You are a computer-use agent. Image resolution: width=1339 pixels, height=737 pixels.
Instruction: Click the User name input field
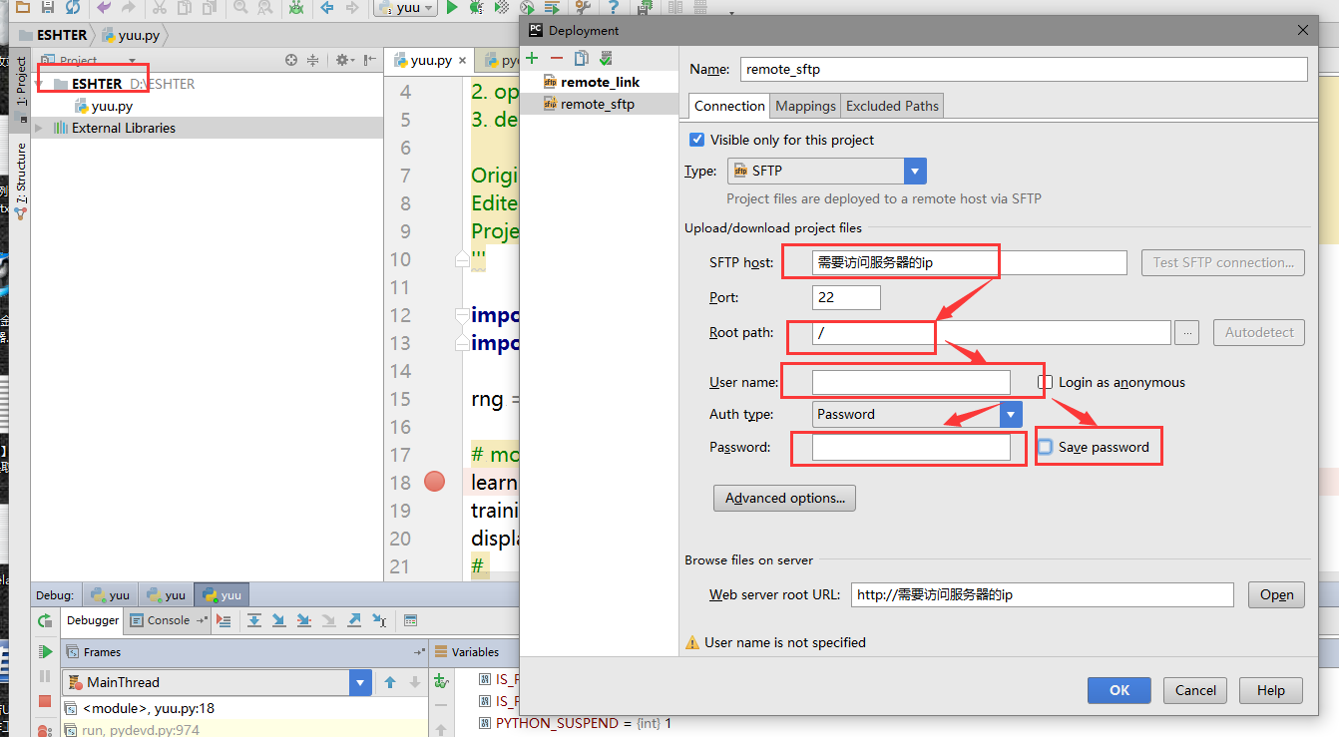coord(911,382)
